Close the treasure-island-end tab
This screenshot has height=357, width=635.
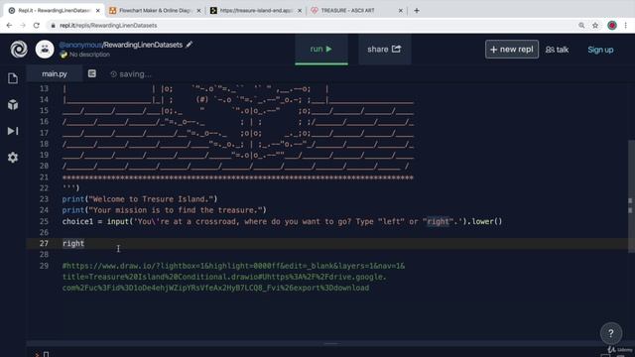coord(300,11)
